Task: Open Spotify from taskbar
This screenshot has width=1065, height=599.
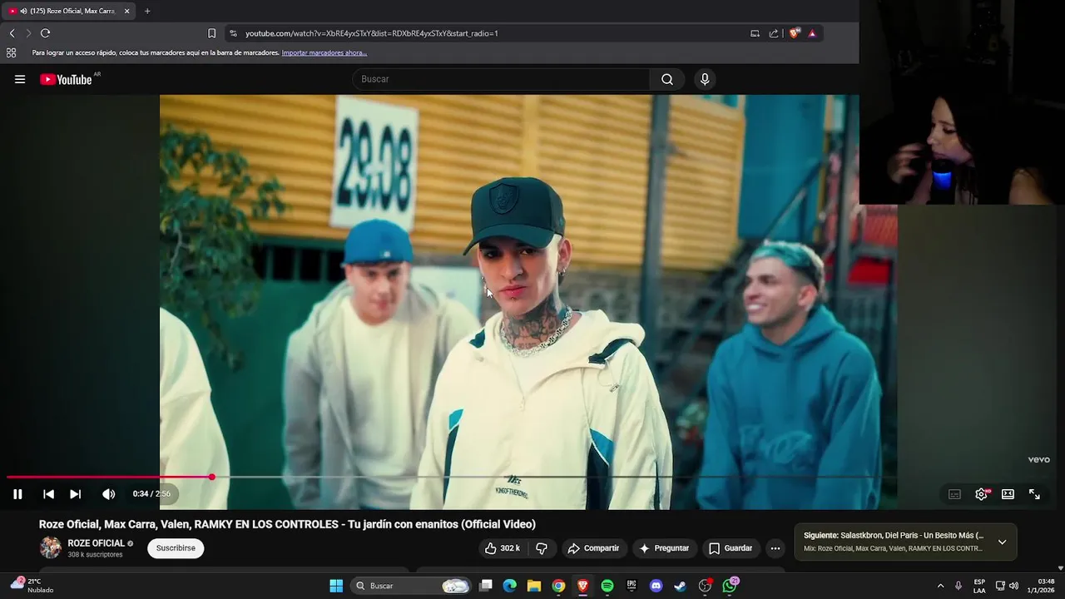Action: [607, 586]
